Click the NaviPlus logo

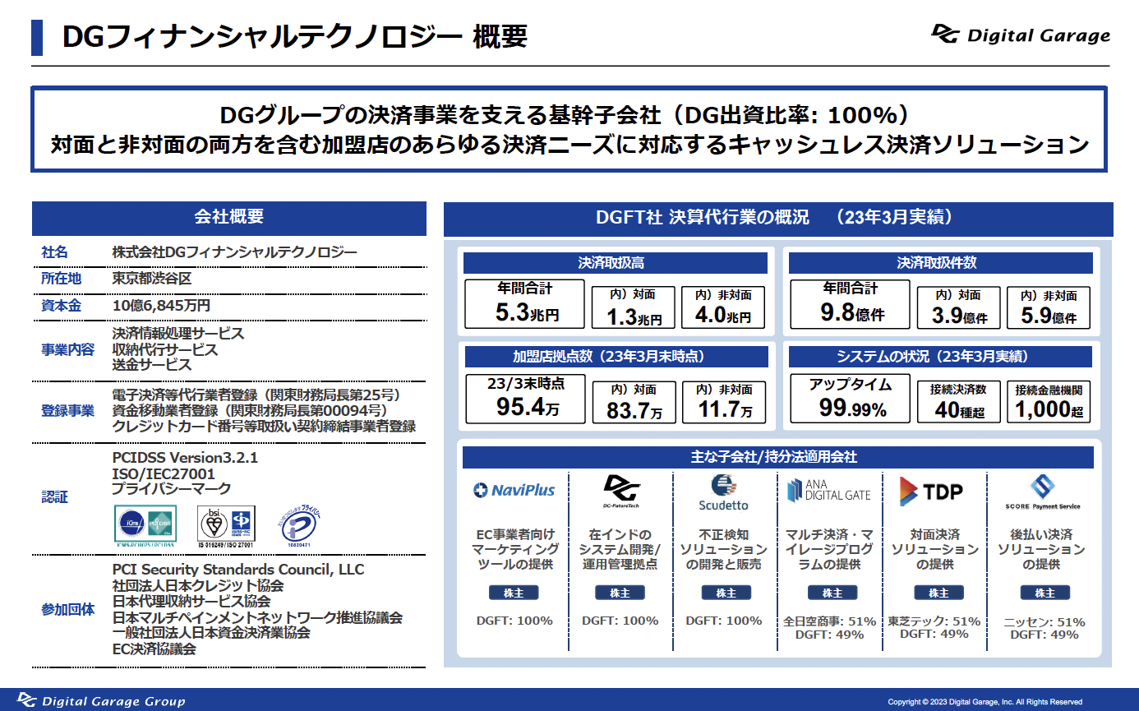click(x=514, y=490)
